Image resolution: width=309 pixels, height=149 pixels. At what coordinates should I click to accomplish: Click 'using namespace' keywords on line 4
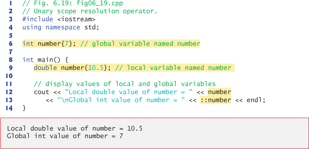[51, 27]
